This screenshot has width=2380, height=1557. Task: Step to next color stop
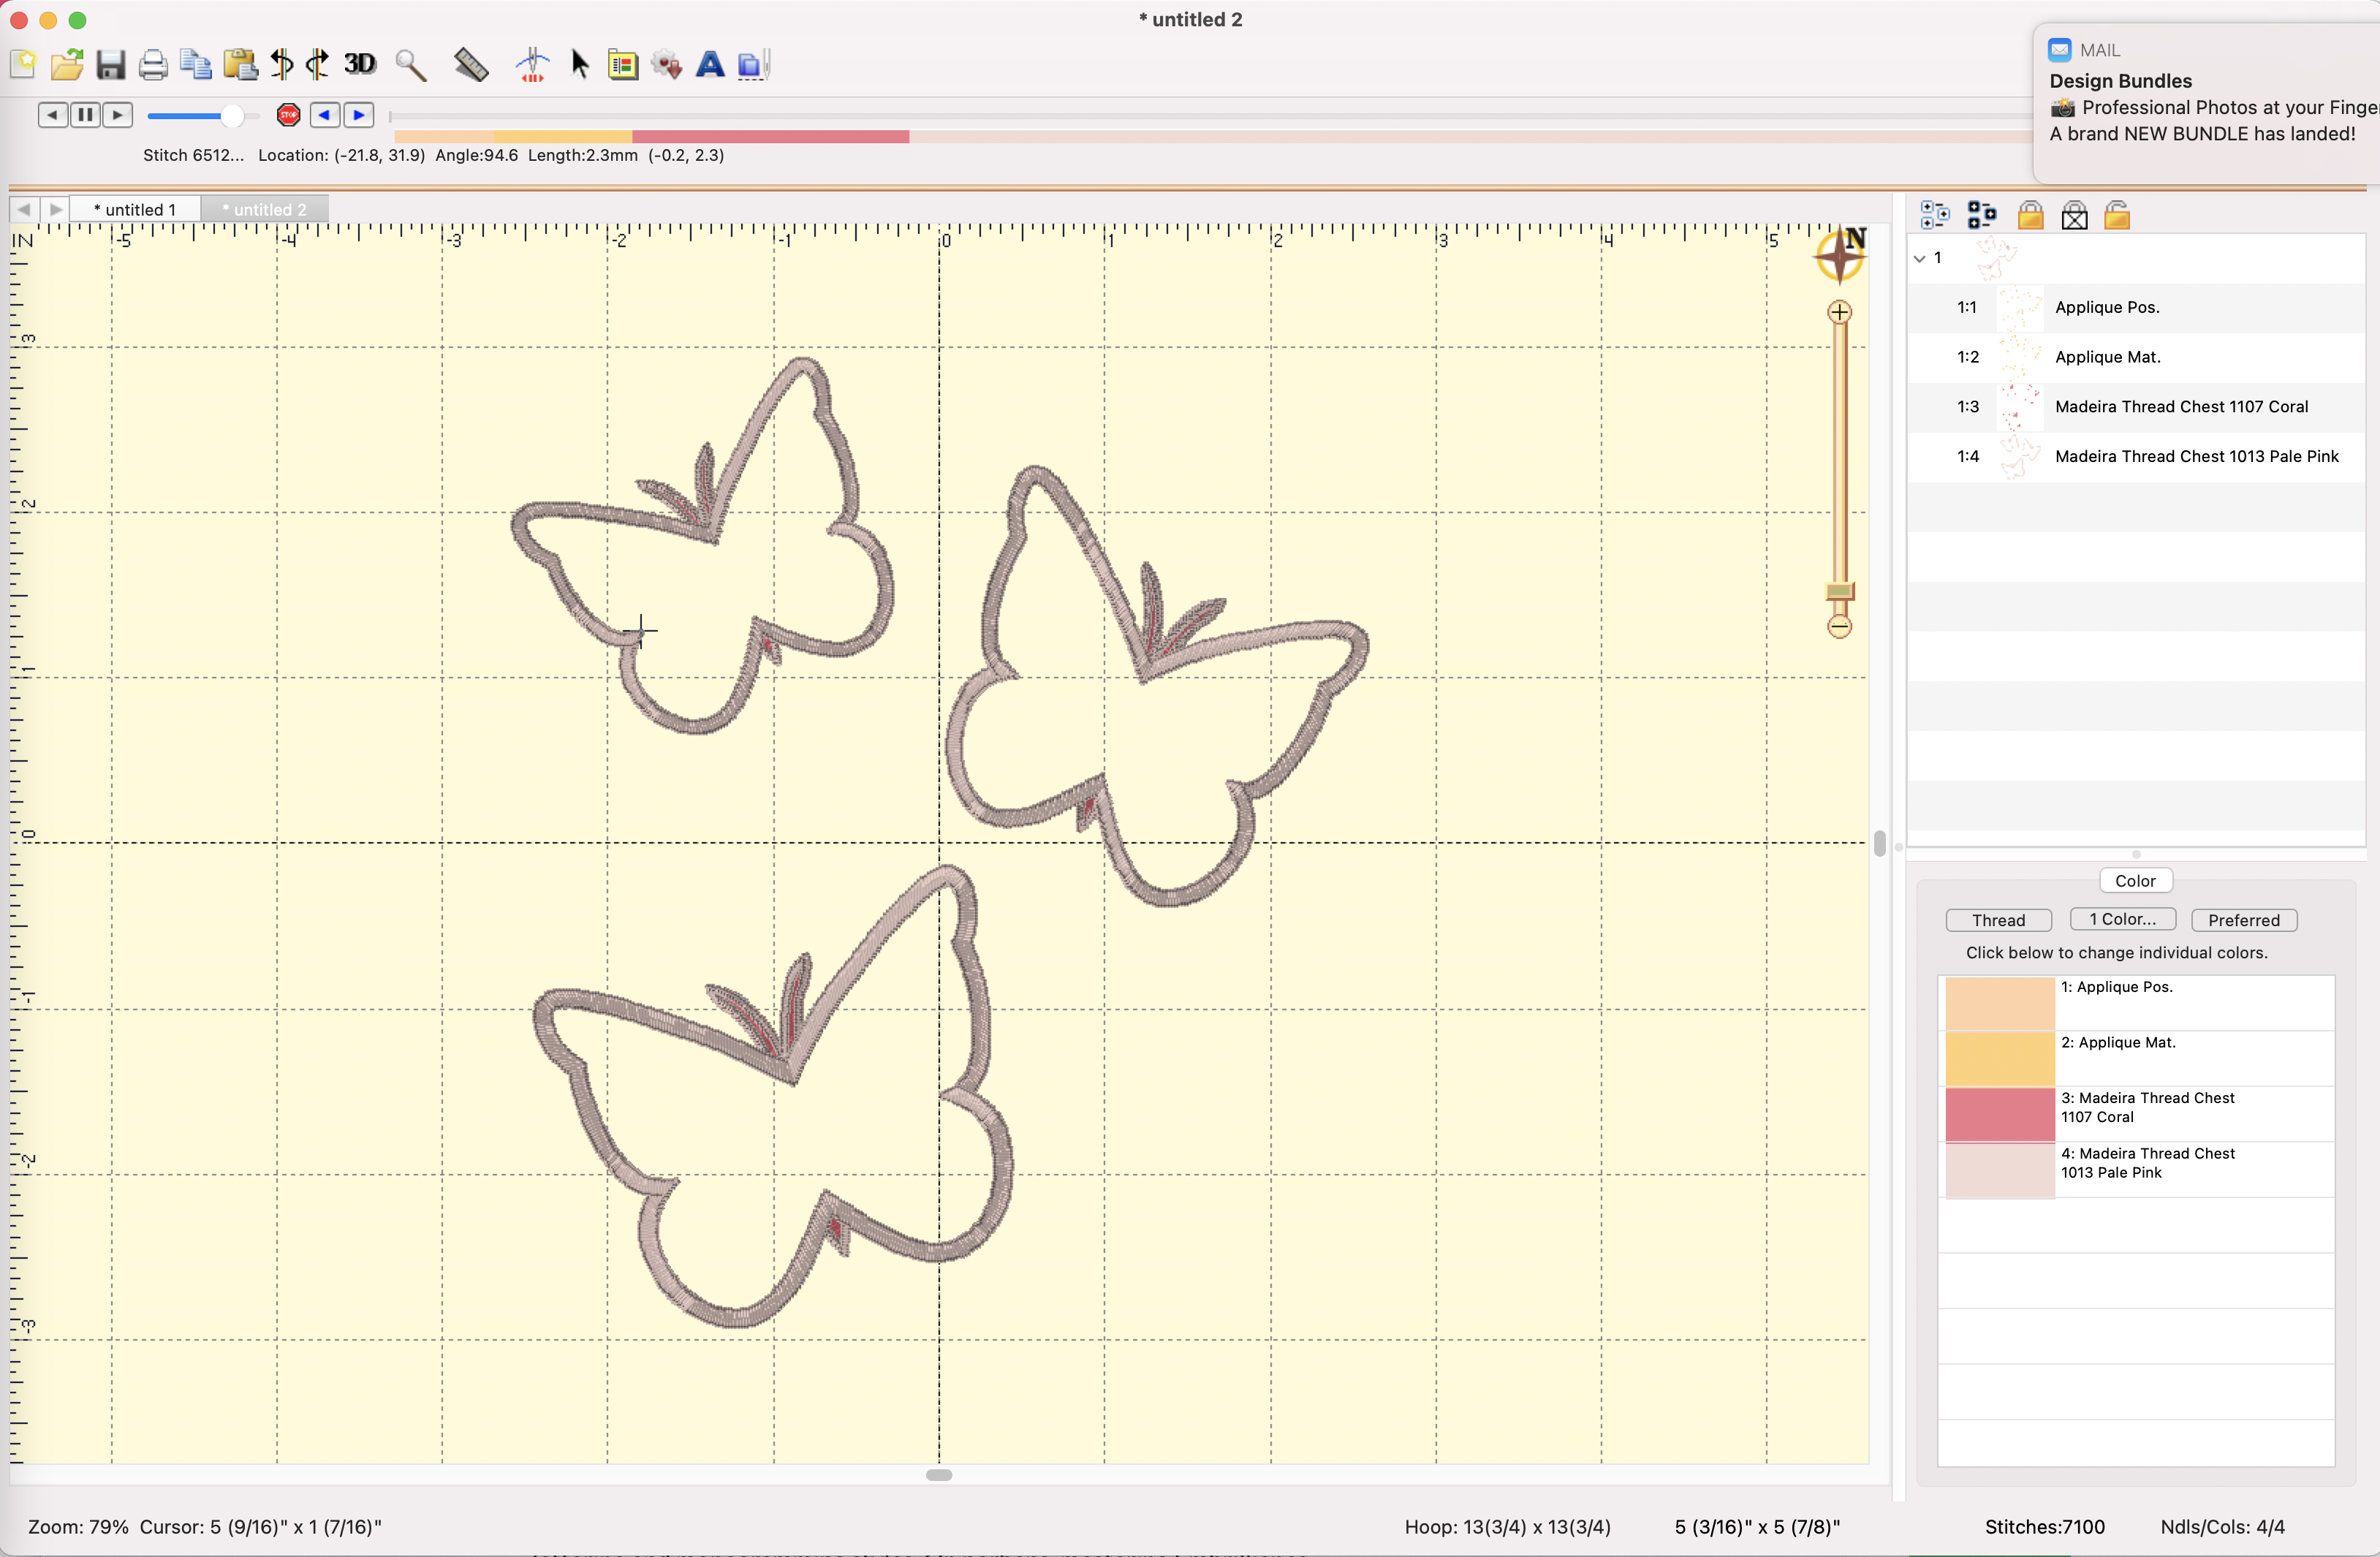tap(359, 115)
